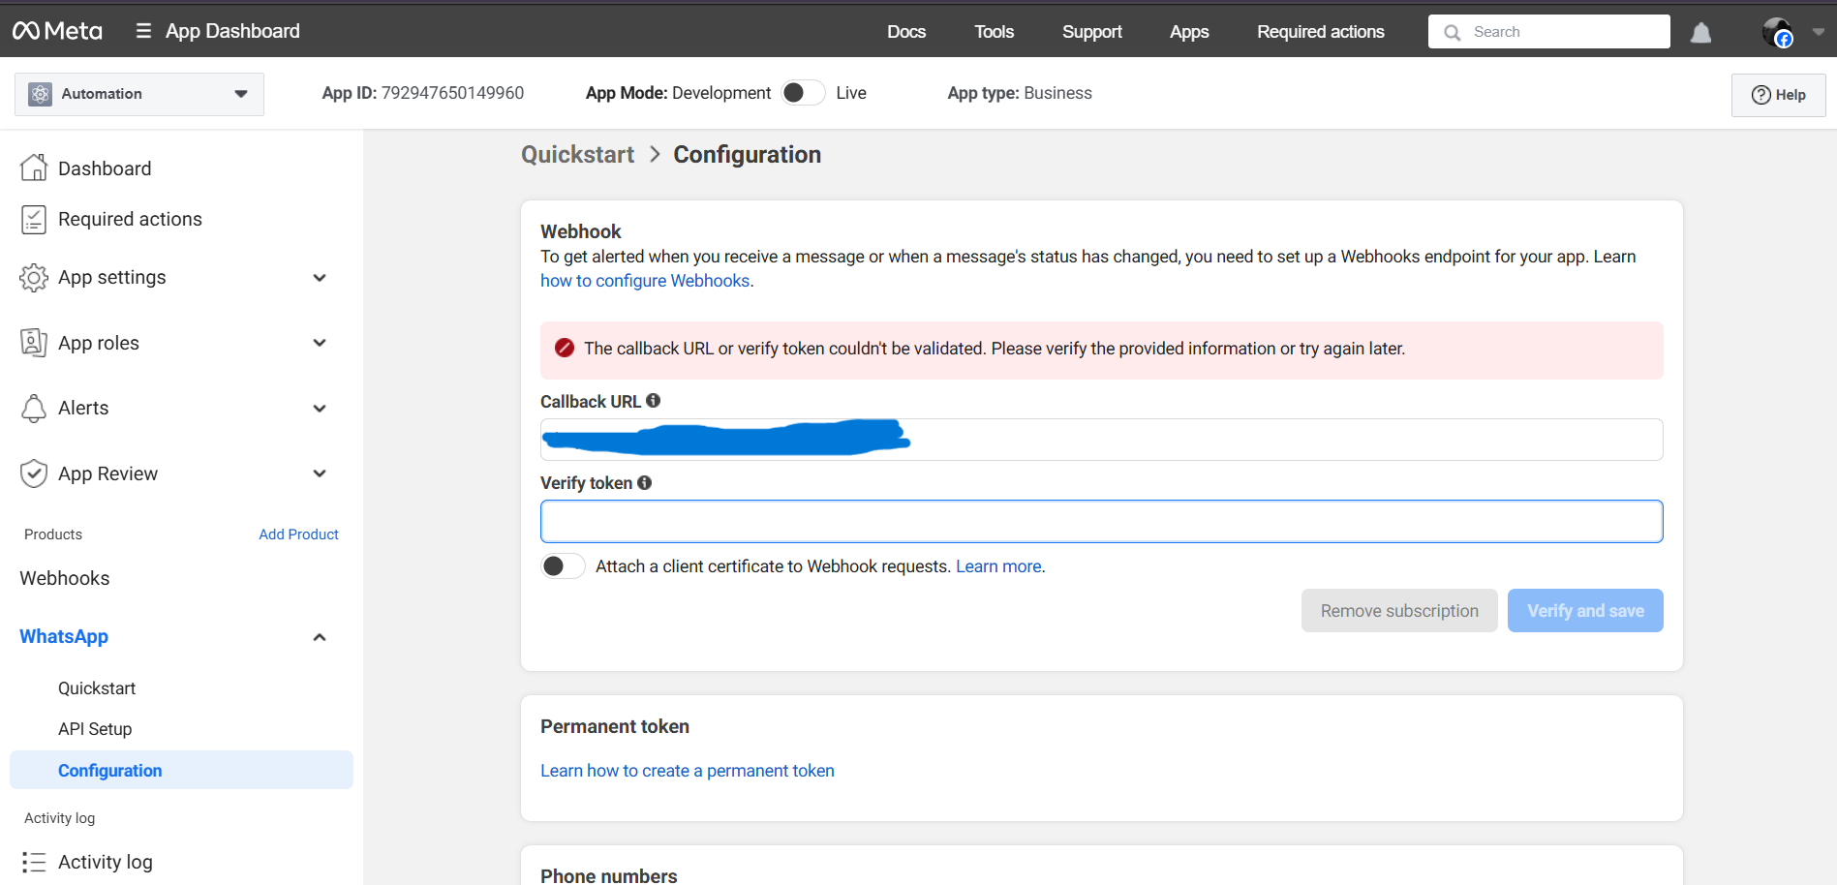Screen dimensions: 1837x885
Task: Collapse the WhatsApp product section
Action: coord(319,637)
